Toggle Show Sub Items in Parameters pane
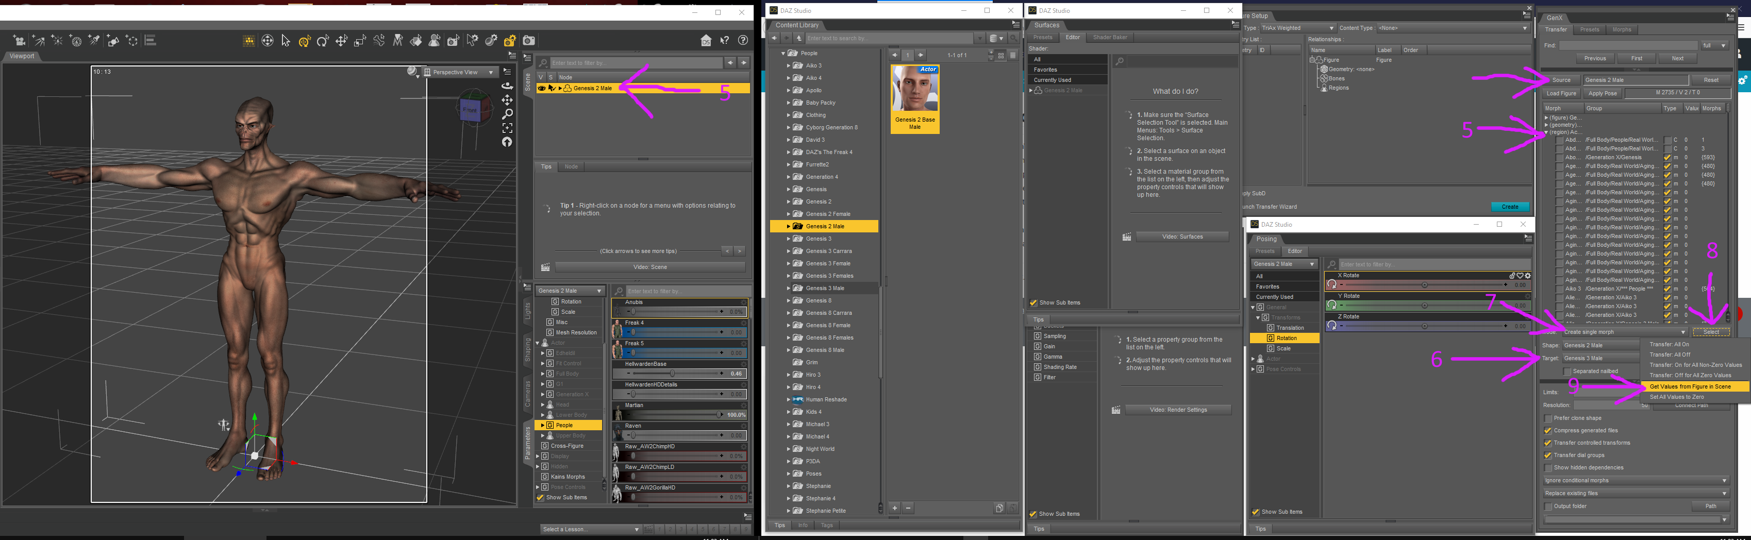Viewport: 1751px width, 540px height. 540,498
